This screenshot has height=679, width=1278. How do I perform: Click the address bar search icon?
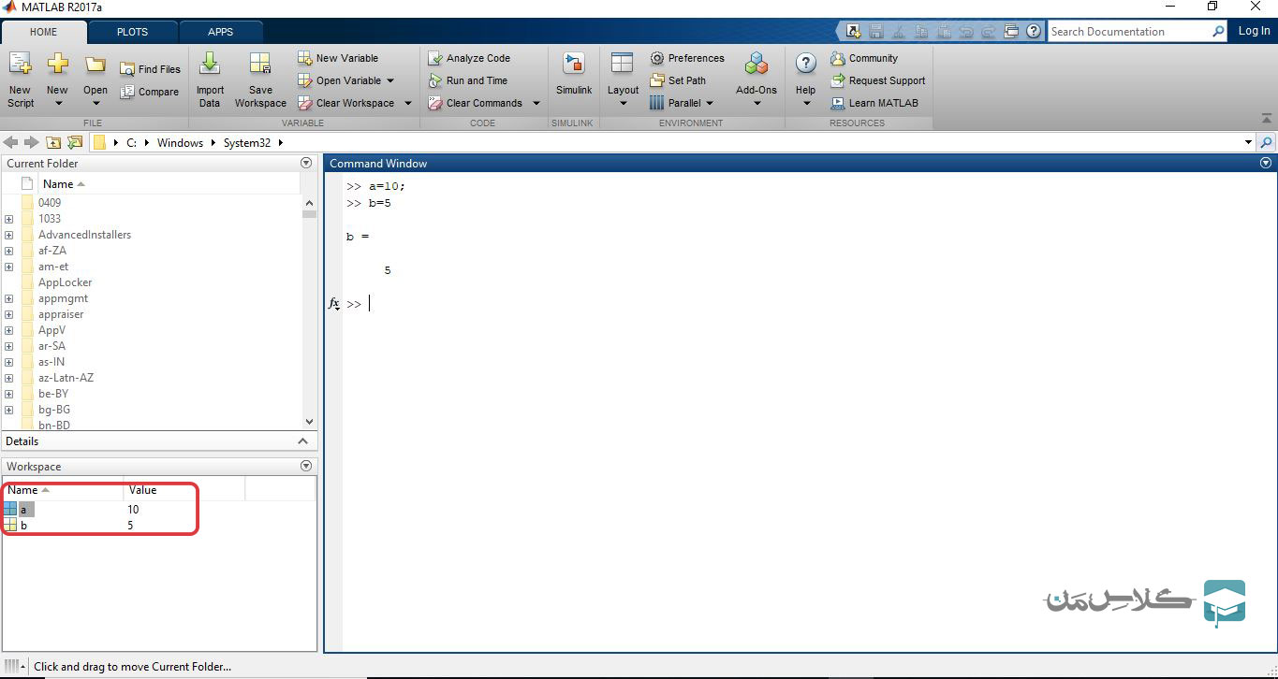1266,143
